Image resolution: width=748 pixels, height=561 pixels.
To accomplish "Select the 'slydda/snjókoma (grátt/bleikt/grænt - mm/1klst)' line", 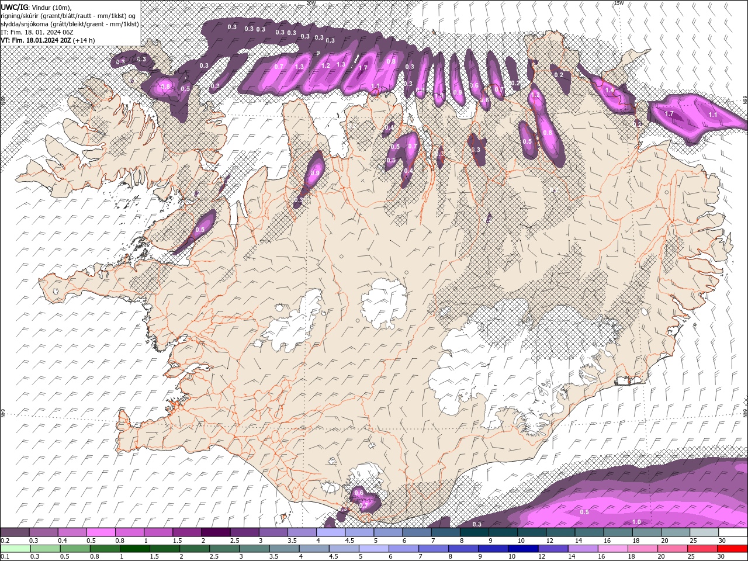I will [70, 24].
